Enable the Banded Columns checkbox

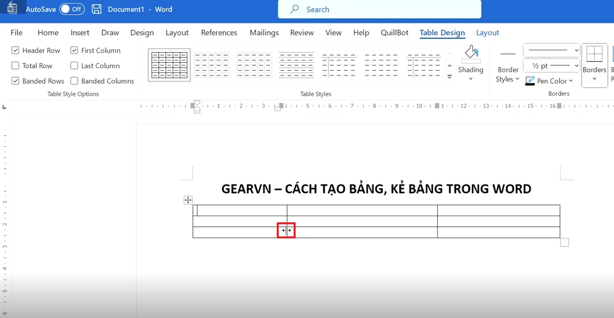[x=74, y=81]
